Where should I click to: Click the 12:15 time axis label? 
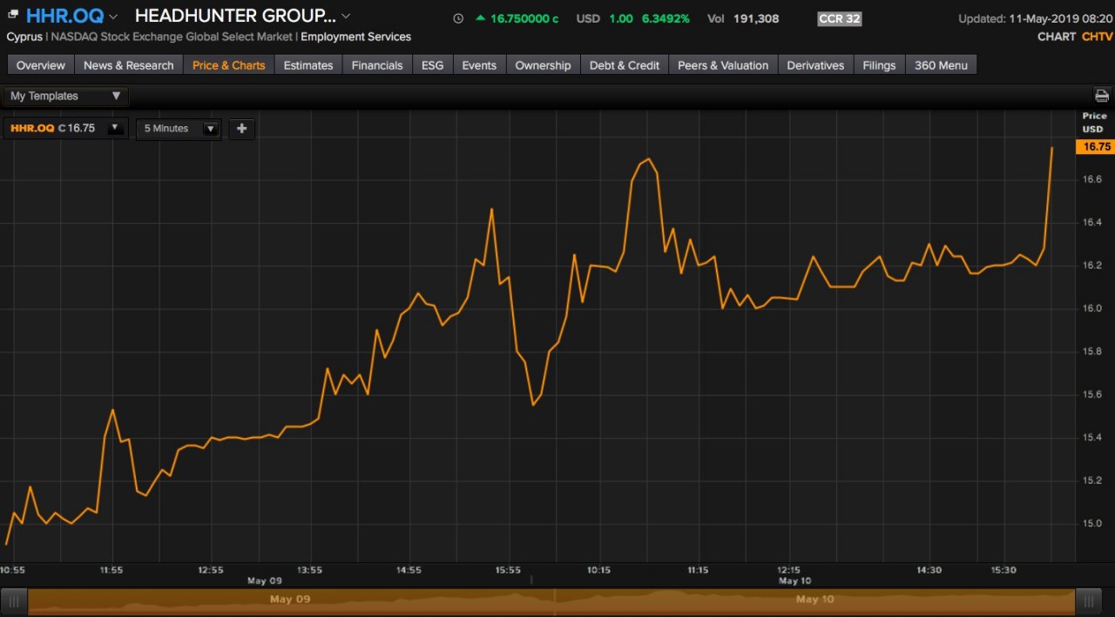click(x=789, y=570)
